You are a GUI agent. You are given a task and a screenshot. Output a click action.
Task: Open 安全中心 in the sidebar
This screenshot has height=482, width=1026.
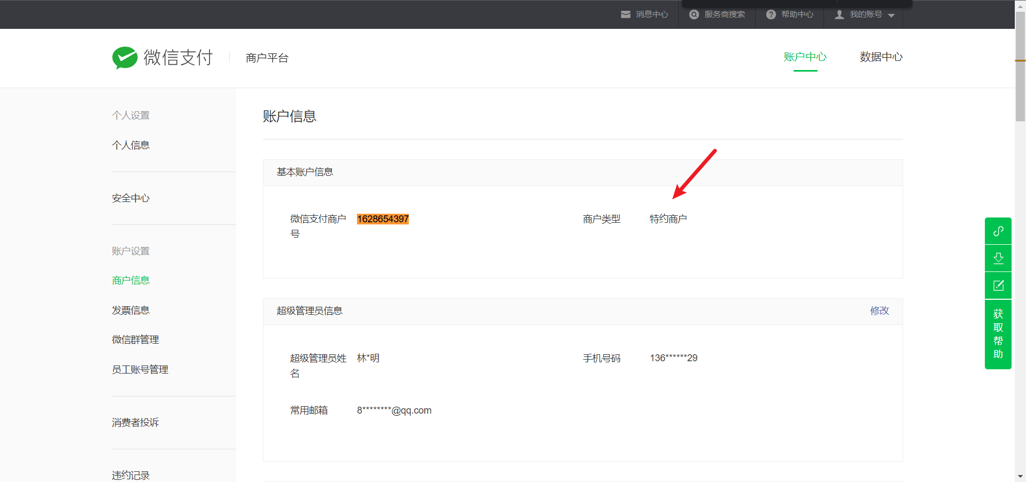pos(131,198)
